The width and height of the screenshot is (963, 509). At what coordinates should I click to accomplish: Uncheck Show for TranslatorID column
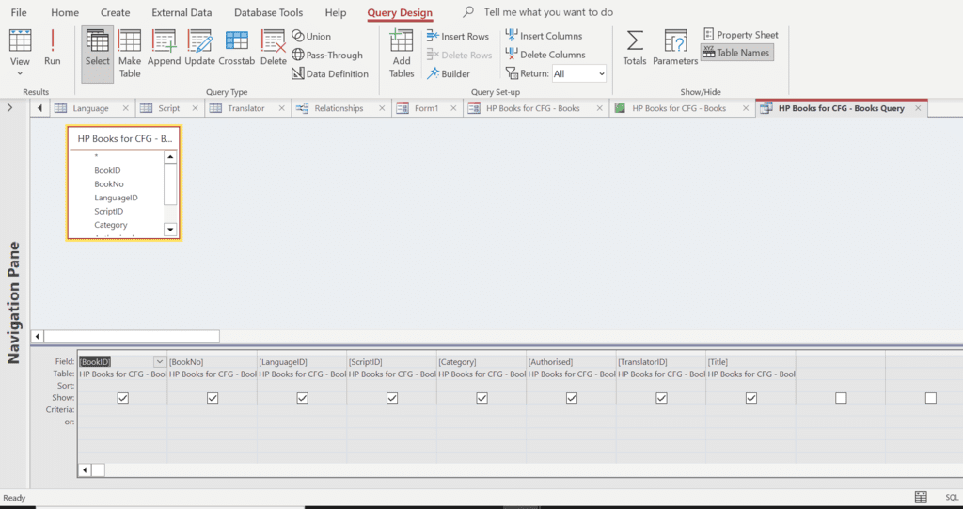(x=661, y=398)
